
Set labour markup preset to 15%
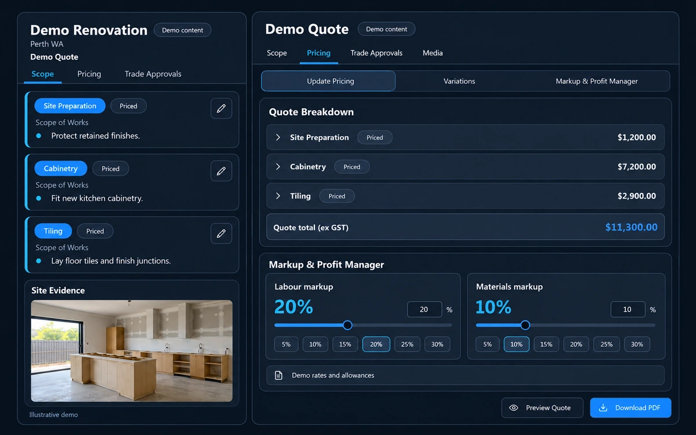click(345, 344)
